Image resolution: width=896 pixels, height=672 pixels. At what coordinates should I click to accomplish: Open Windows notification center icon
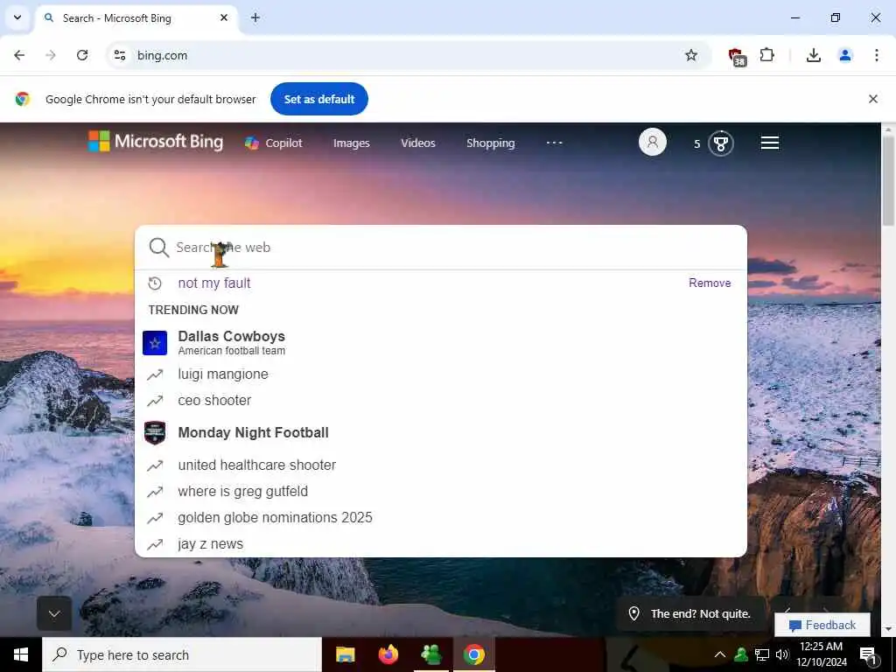coord(868,654)
